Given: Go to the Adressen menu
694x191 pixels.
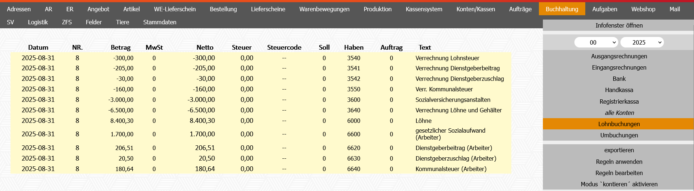Looking at the screenshot, I should pyautogui.click(x=19, y=9).
